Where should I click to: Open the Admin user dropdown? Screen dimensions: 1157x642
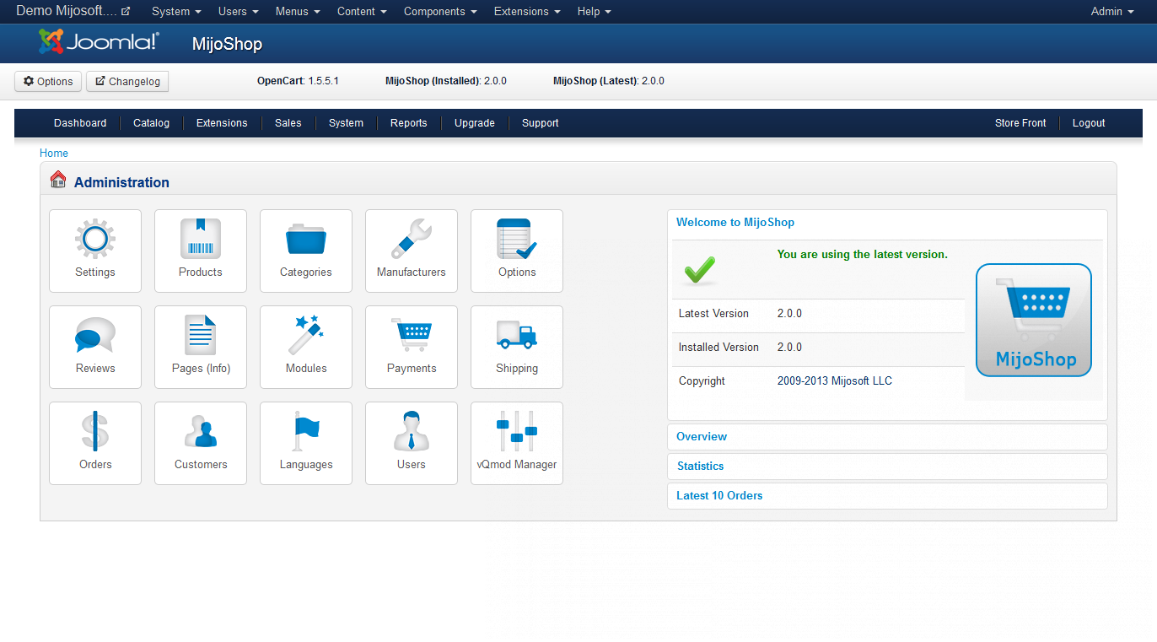(1111, 12)
